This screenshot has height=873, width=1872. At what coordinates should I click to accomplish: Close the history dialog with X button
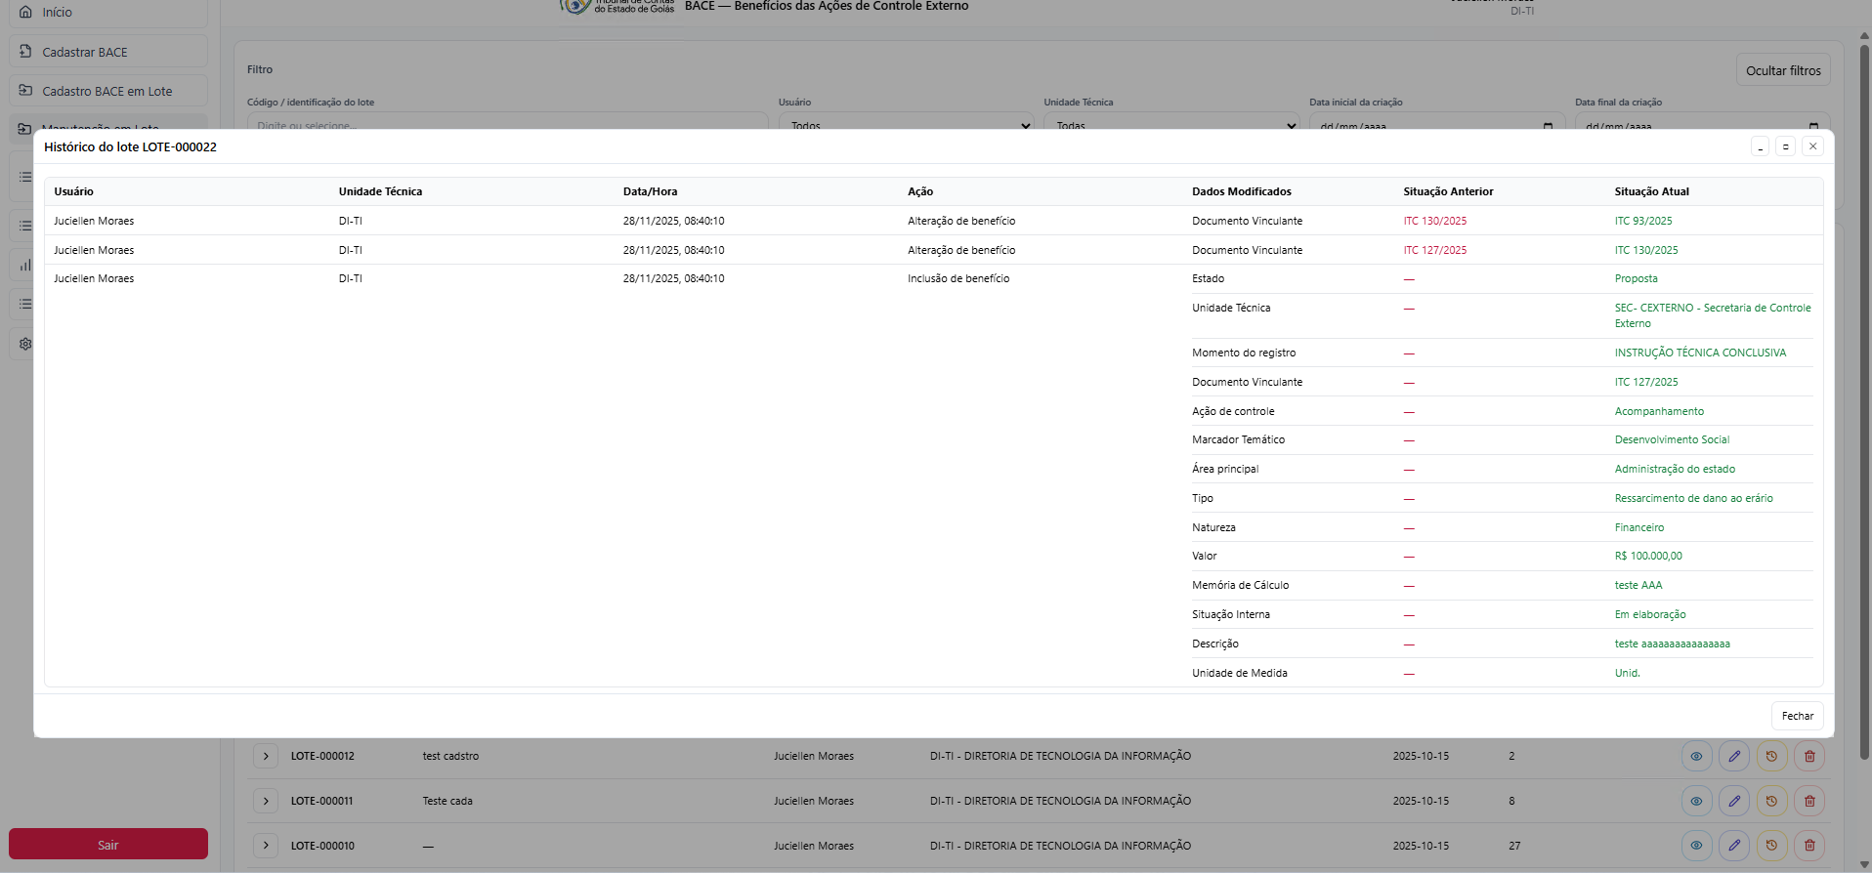(x=1812, y=146)
